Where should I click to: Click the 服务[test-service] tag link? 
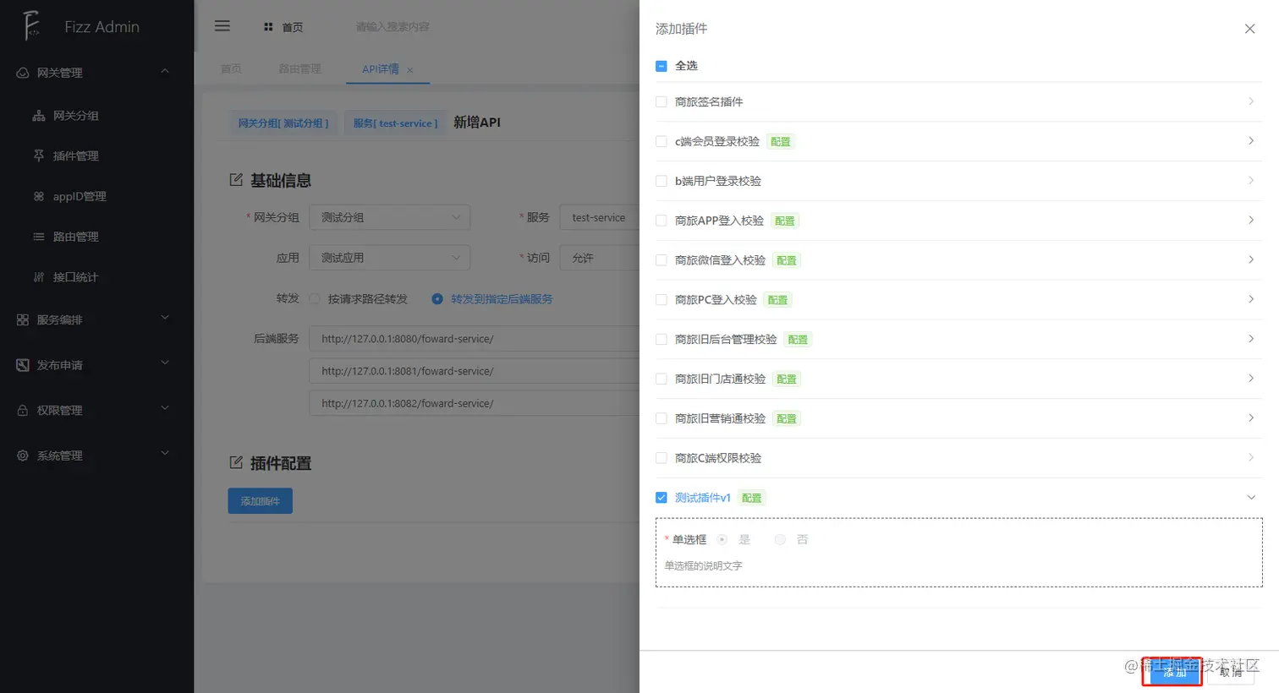[395, 123]
